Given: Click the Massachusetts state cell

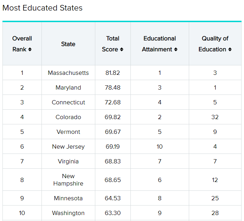Looking at the screenshot, I should [x=68, y=73].
